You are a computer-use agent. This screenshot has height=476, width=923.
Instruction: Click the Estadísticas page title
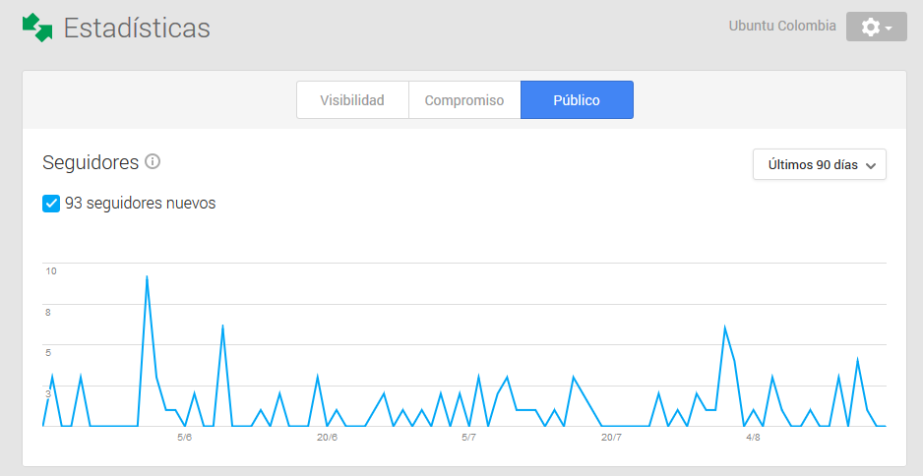pos(137,28)
